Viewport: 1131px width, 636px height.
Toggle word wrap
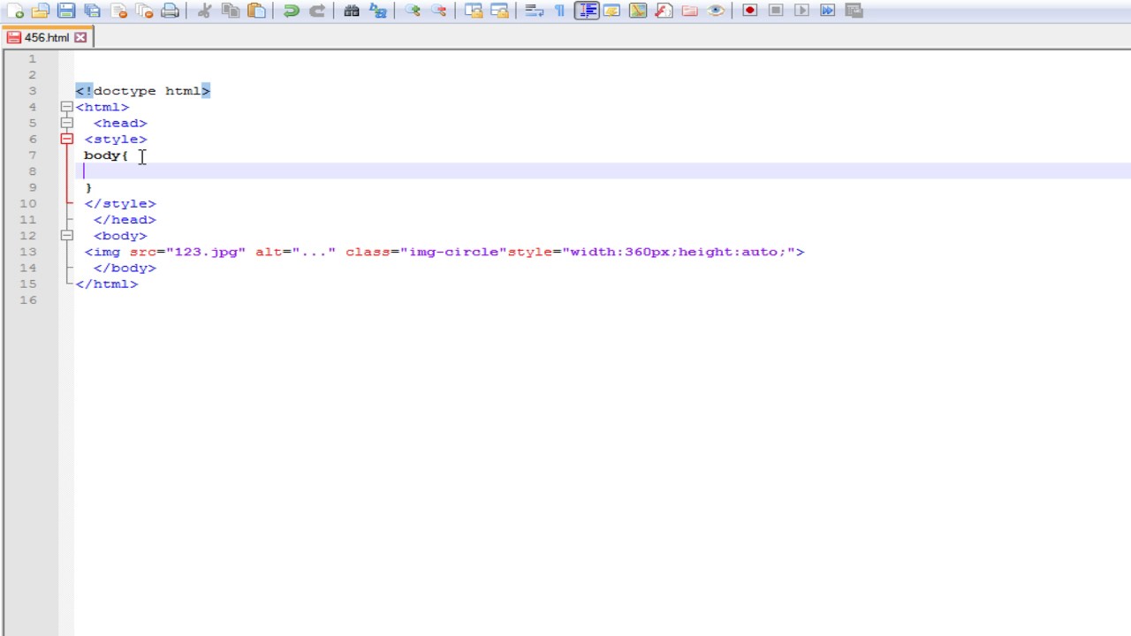coord(534,11)
